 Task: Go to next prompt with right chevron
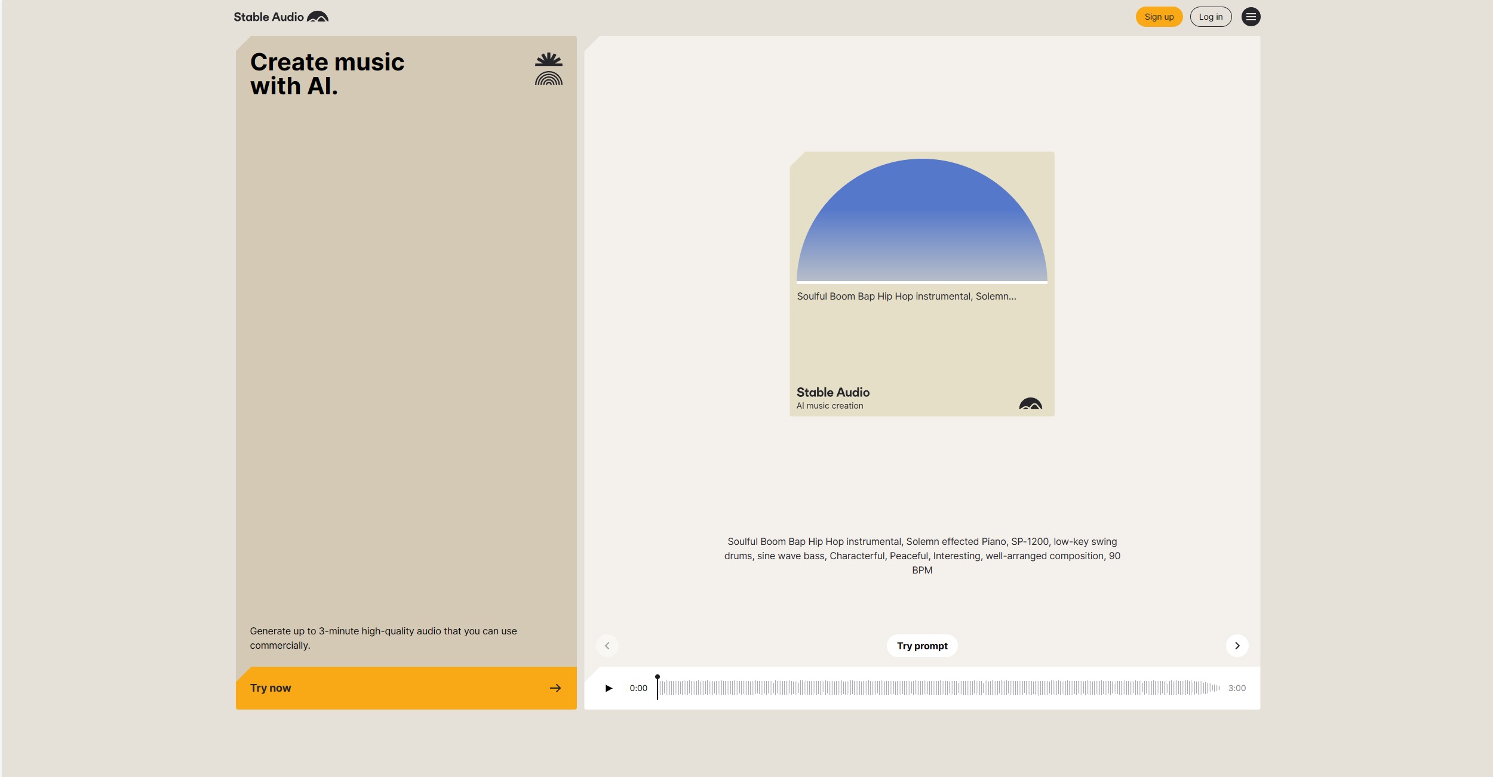point(1237,646)
